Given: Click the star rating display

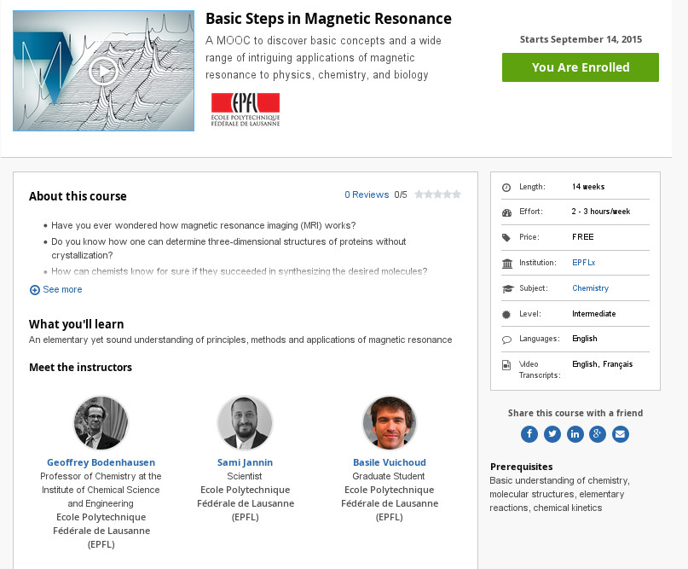Looking at the screenshot, I should (x=437, y=194).
